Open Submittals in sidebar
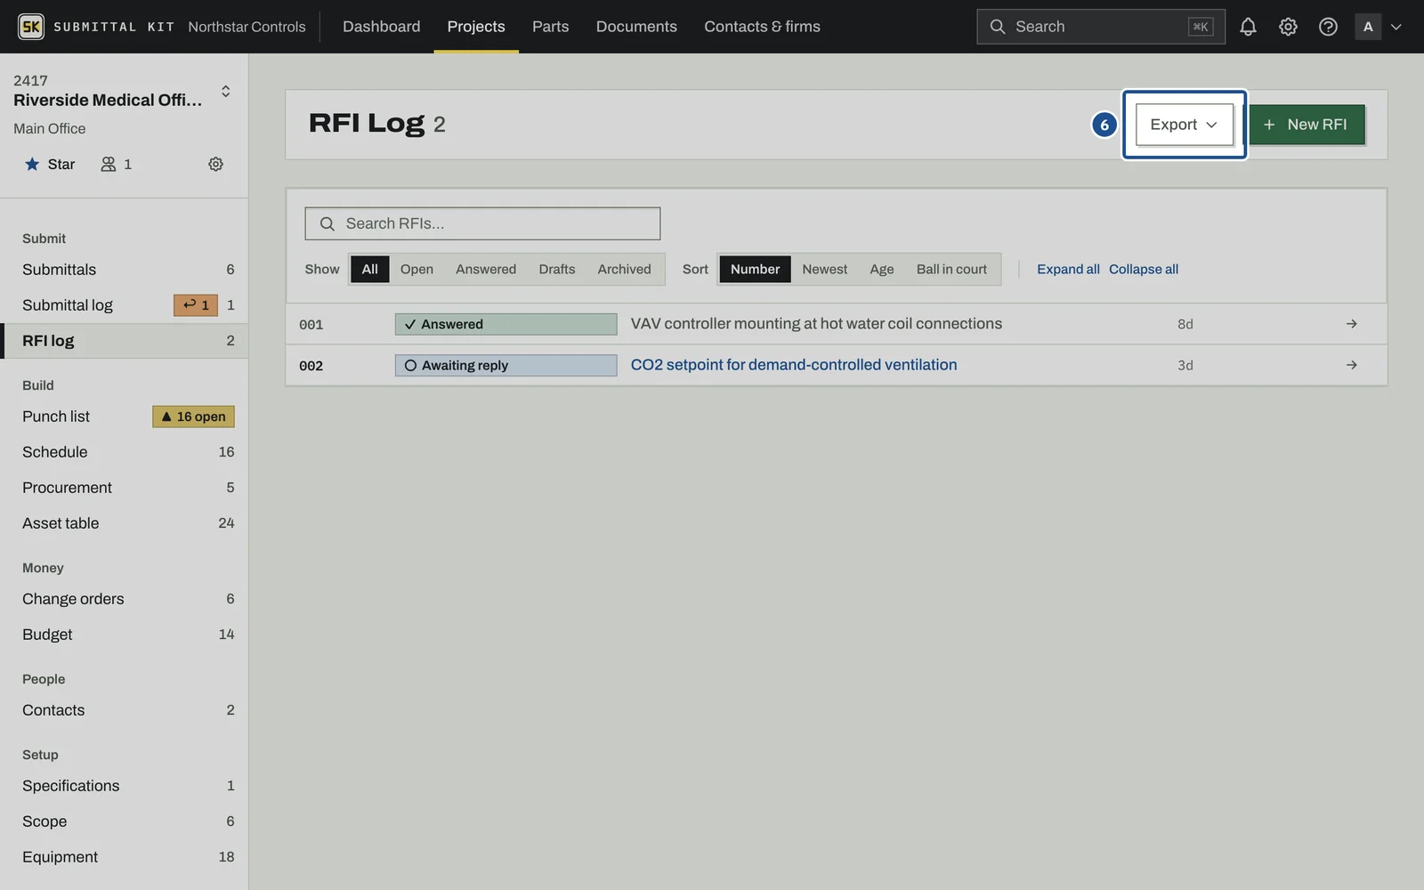1424x890 pixels. point(125,270)
